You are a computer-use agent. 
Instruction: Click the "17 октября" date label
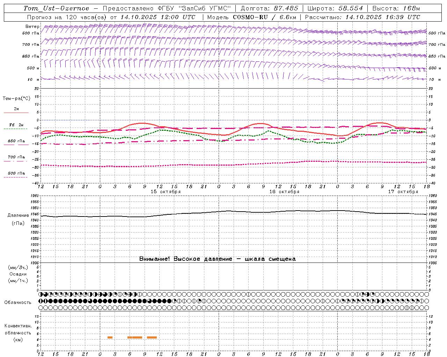click(403, 192)
